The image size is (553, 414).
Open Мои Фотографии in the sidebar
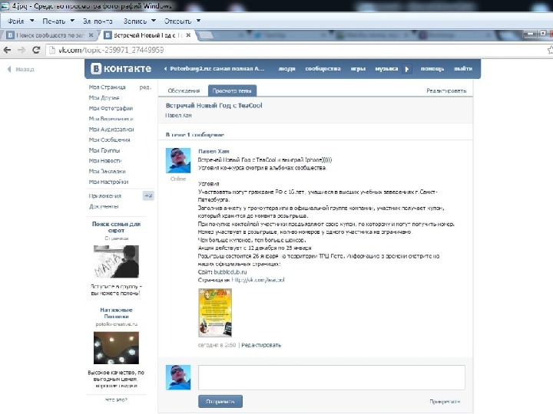click(111, 108)
